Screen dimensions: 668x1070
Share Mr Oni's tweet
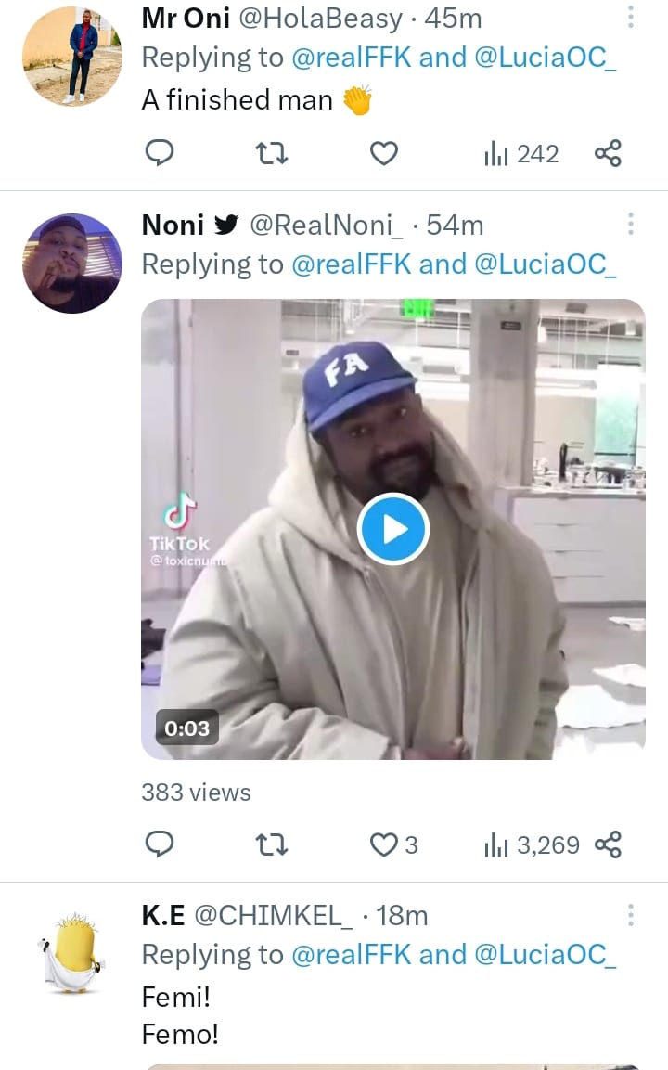608,153
